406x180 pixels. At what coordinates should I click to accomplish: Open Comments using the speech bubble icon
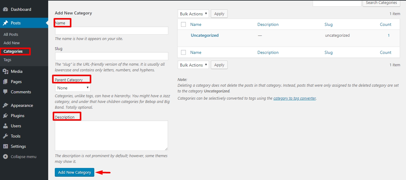5,92
